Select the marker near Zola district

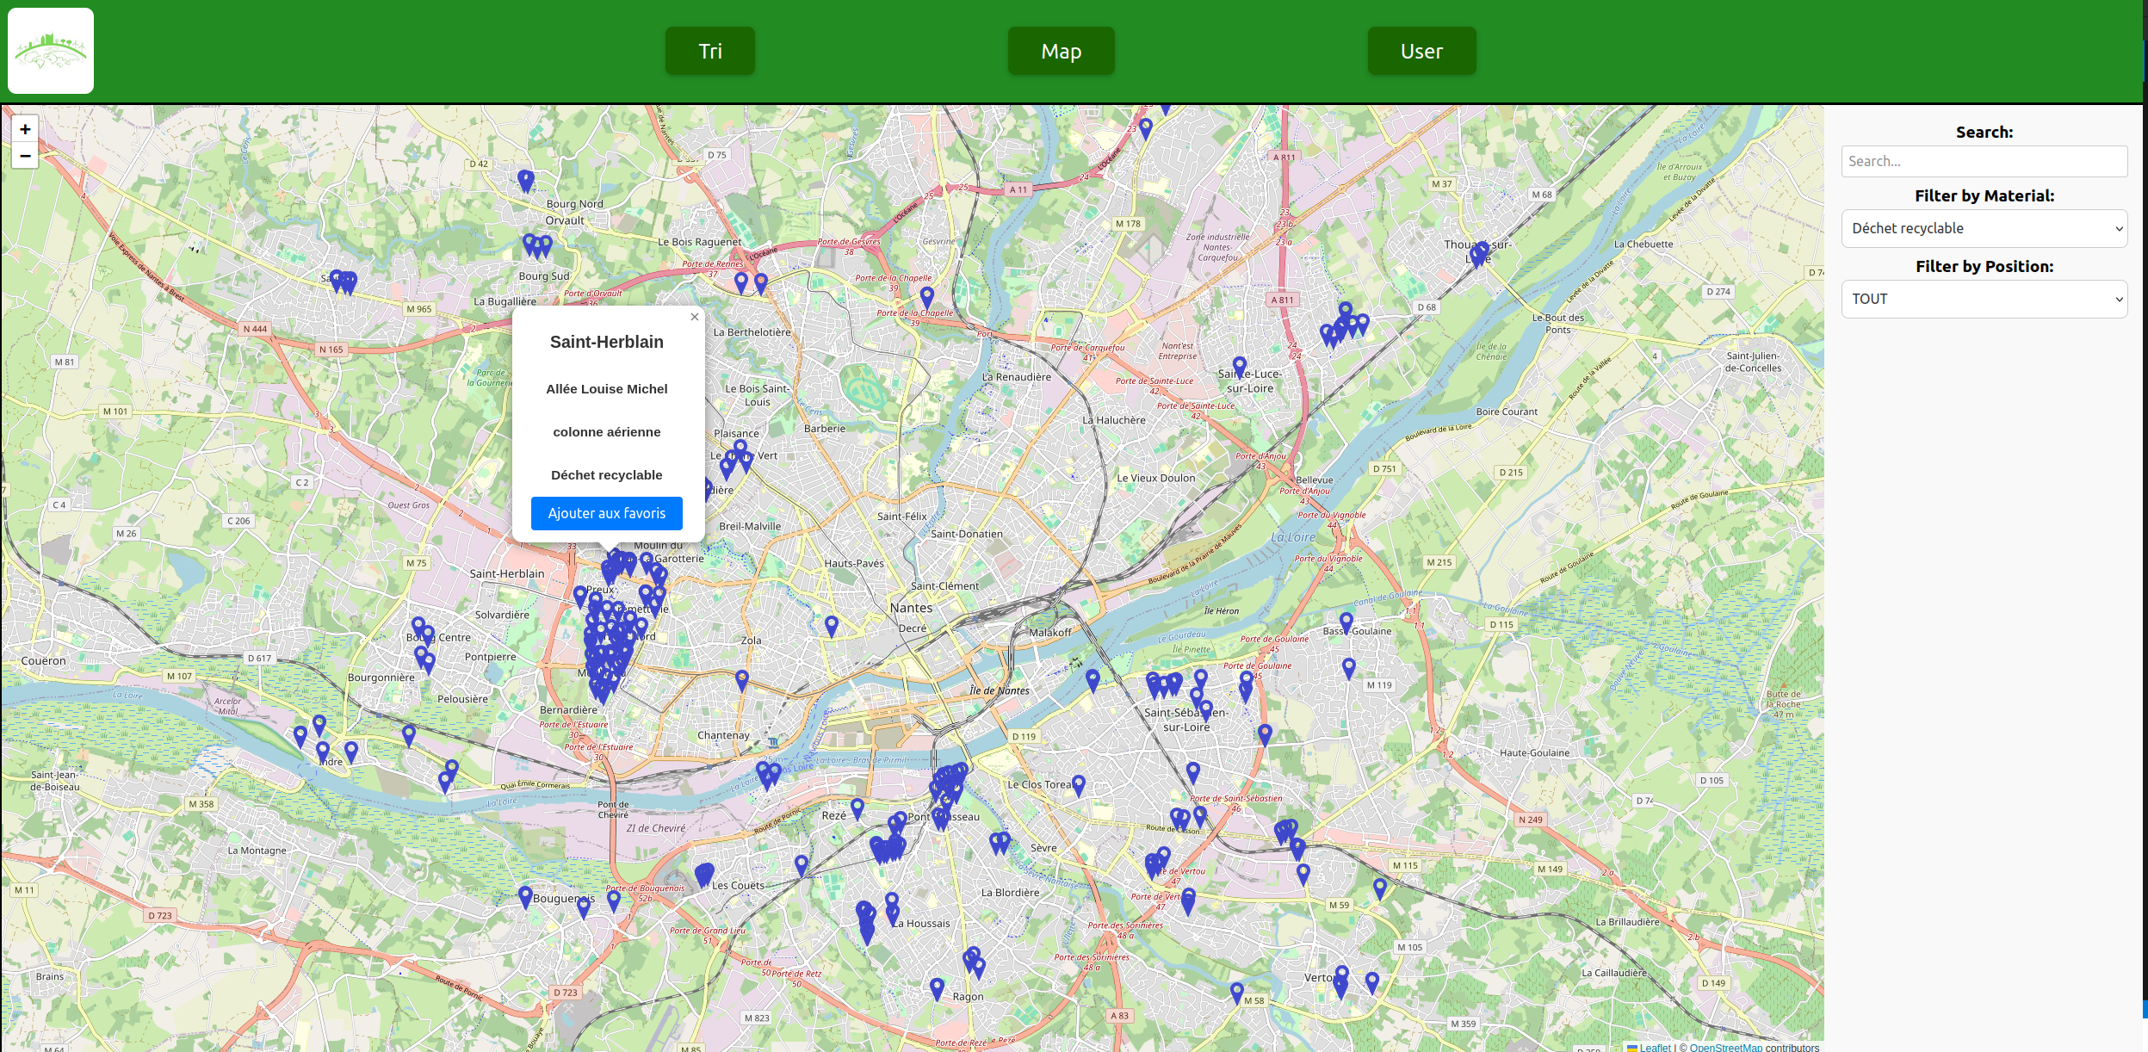pyautogui.click(x=742, y=680)
